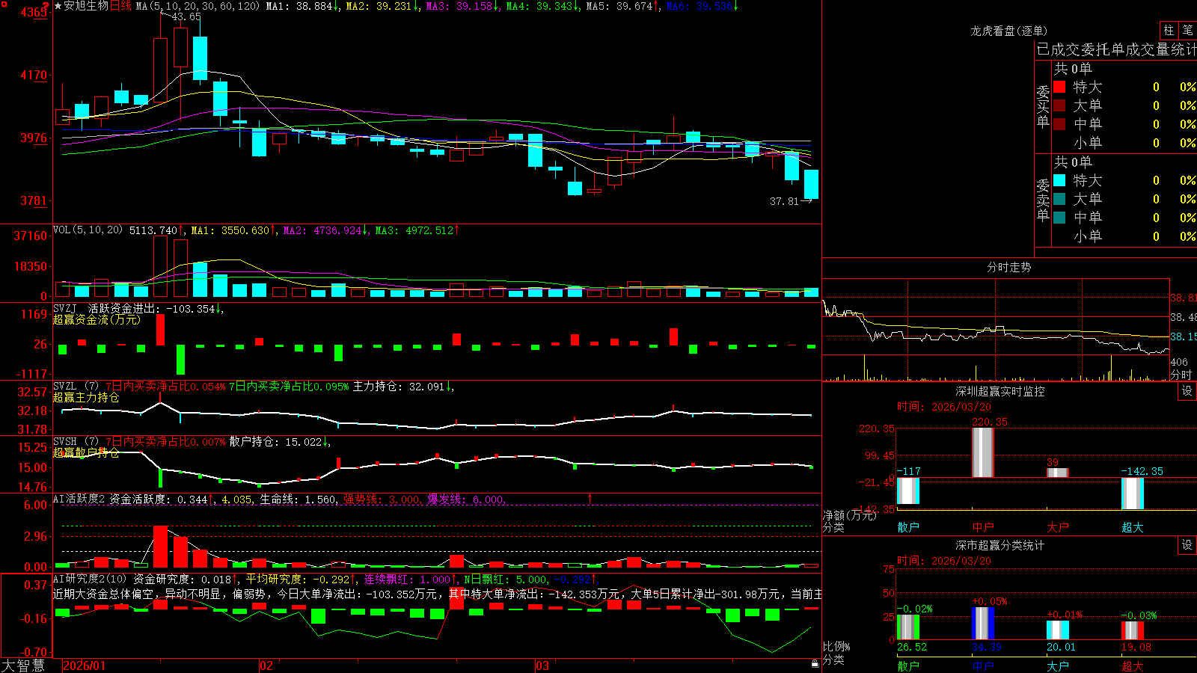Click the 02 month marker on timeline

[x=266, y=666]
